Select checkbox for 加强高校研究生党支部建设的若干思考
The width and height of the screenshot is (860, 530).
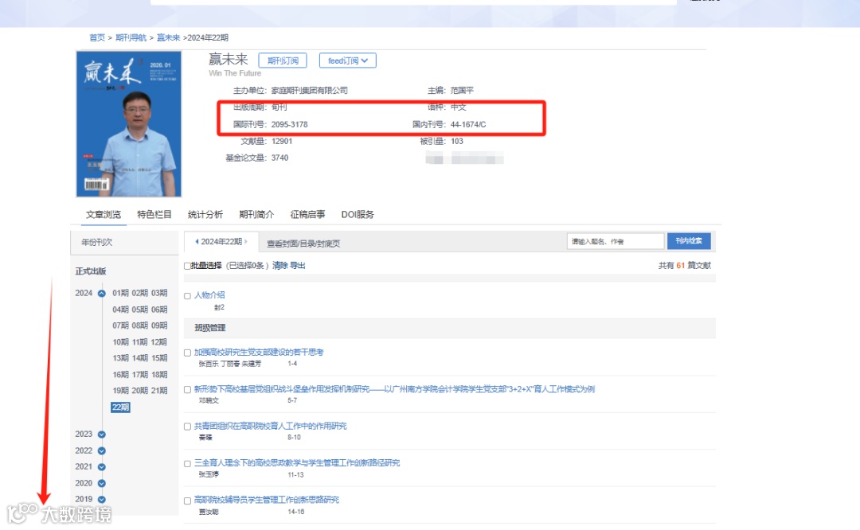187,353
